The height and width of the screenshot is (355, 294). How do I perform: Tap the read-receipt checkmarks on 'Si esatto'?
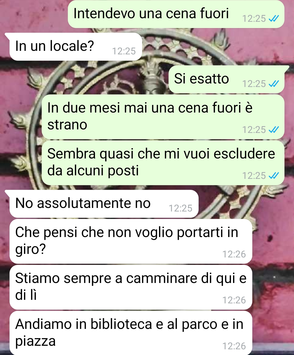click(274, 84)
